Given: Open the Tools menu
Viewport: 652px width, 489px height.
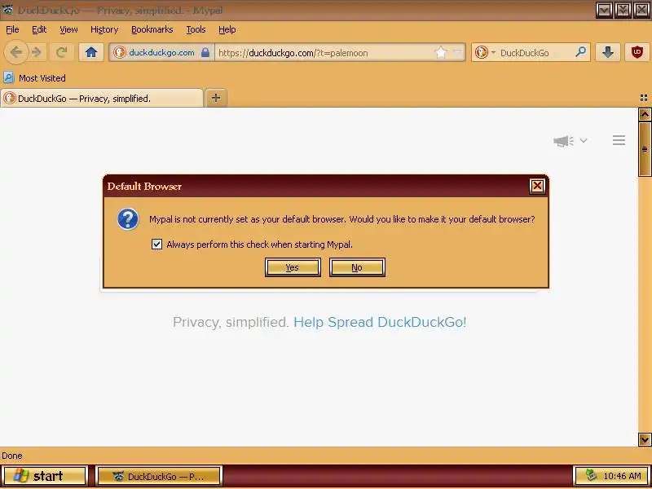Looking at the screenshot, I should tap(196, 29).
